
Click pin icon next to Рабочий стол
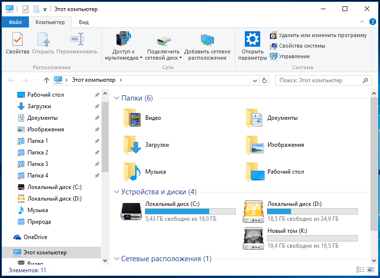coord(97,95)
